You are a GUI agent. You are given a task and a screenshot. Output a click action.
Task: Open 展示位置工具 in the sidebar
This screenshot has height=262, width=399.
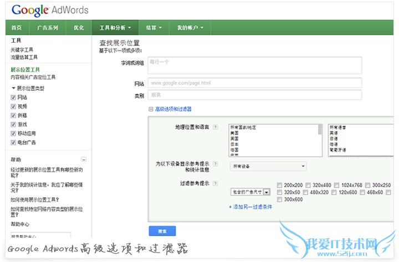(x=25, y=69)
